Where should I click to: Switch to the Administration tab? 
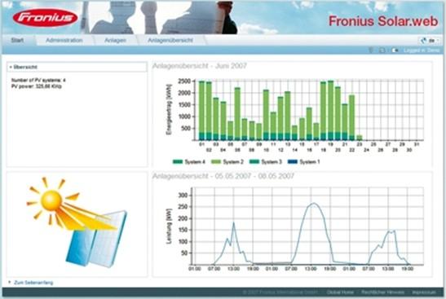pos(64,41)
